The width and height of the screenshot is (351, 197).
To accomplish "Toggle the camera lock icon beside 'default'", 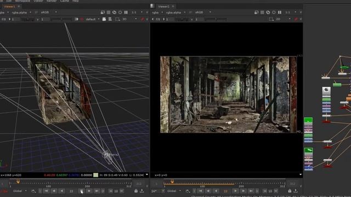I will pos(104,20).
